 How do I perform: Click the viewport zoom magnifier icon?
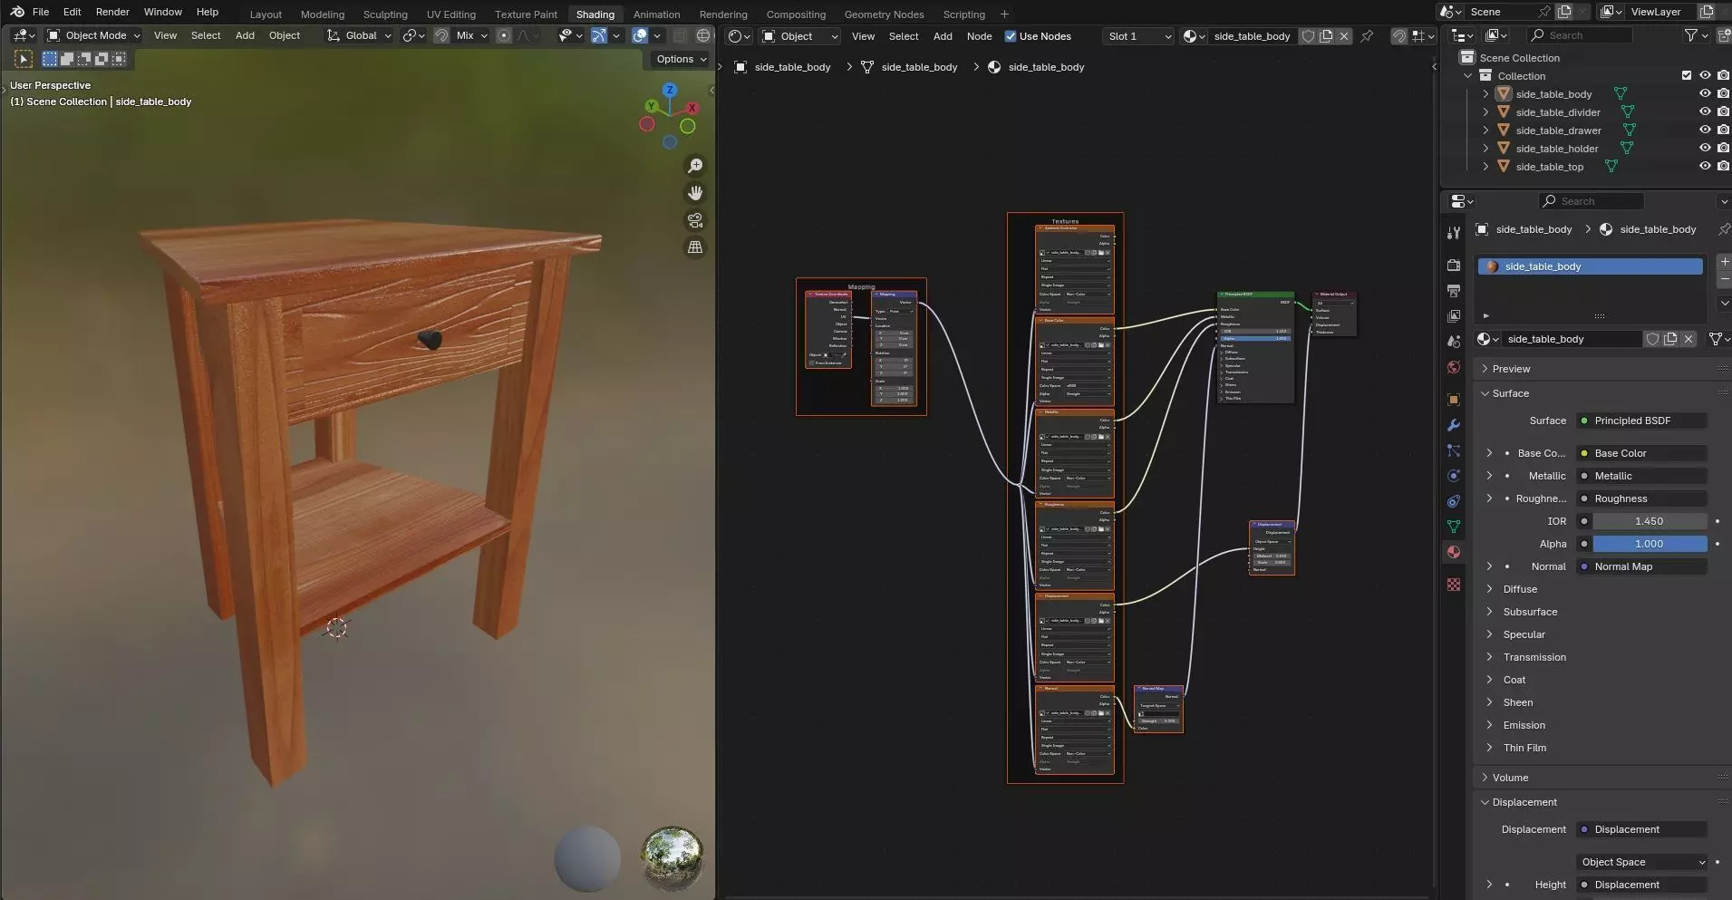click(695, 166)
